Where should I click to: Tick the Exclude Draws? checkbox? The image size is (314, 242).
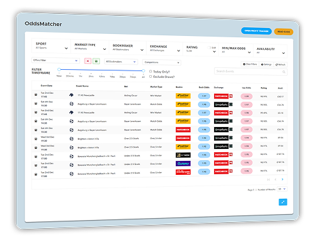[x=151, y=76]
